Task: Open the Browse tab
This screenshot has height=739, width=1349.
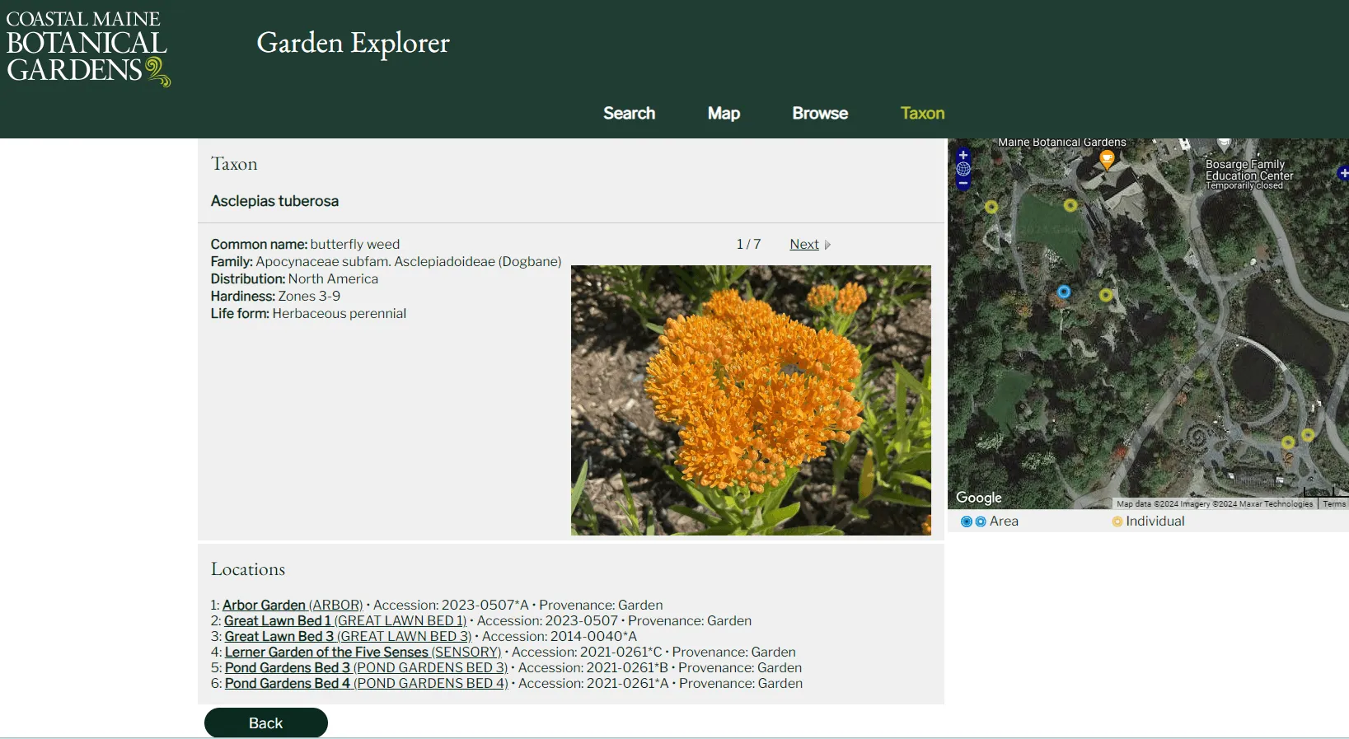Action: coord(820,113)
